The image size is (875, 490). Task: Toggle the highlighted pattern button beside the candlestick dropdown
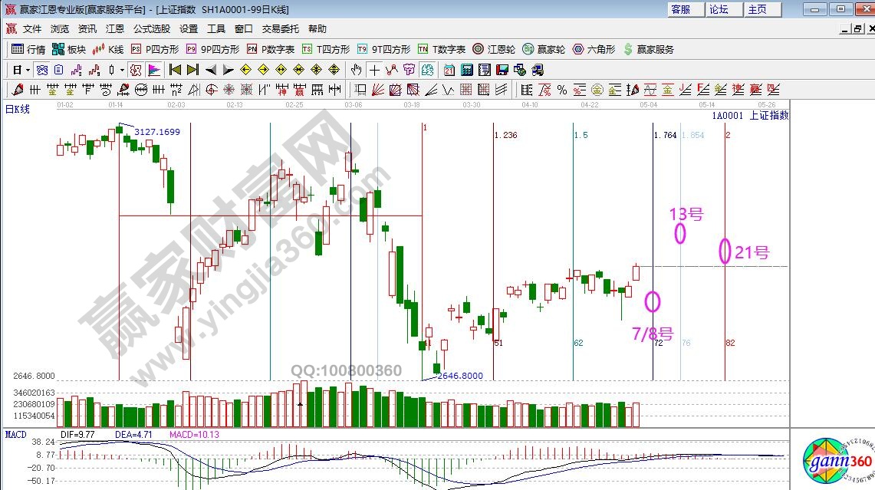[x=136, y=70]
